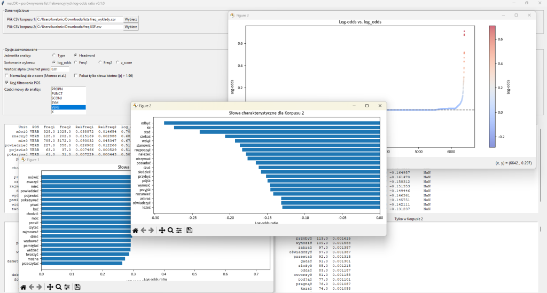Viewport: 547px width, 293px height.
Task: Minimize the Figure 3 window
Action: [503, 15]
